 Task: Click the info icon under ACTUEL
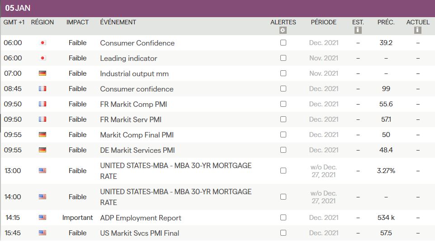pyautogui.click(x=418, y=31)
